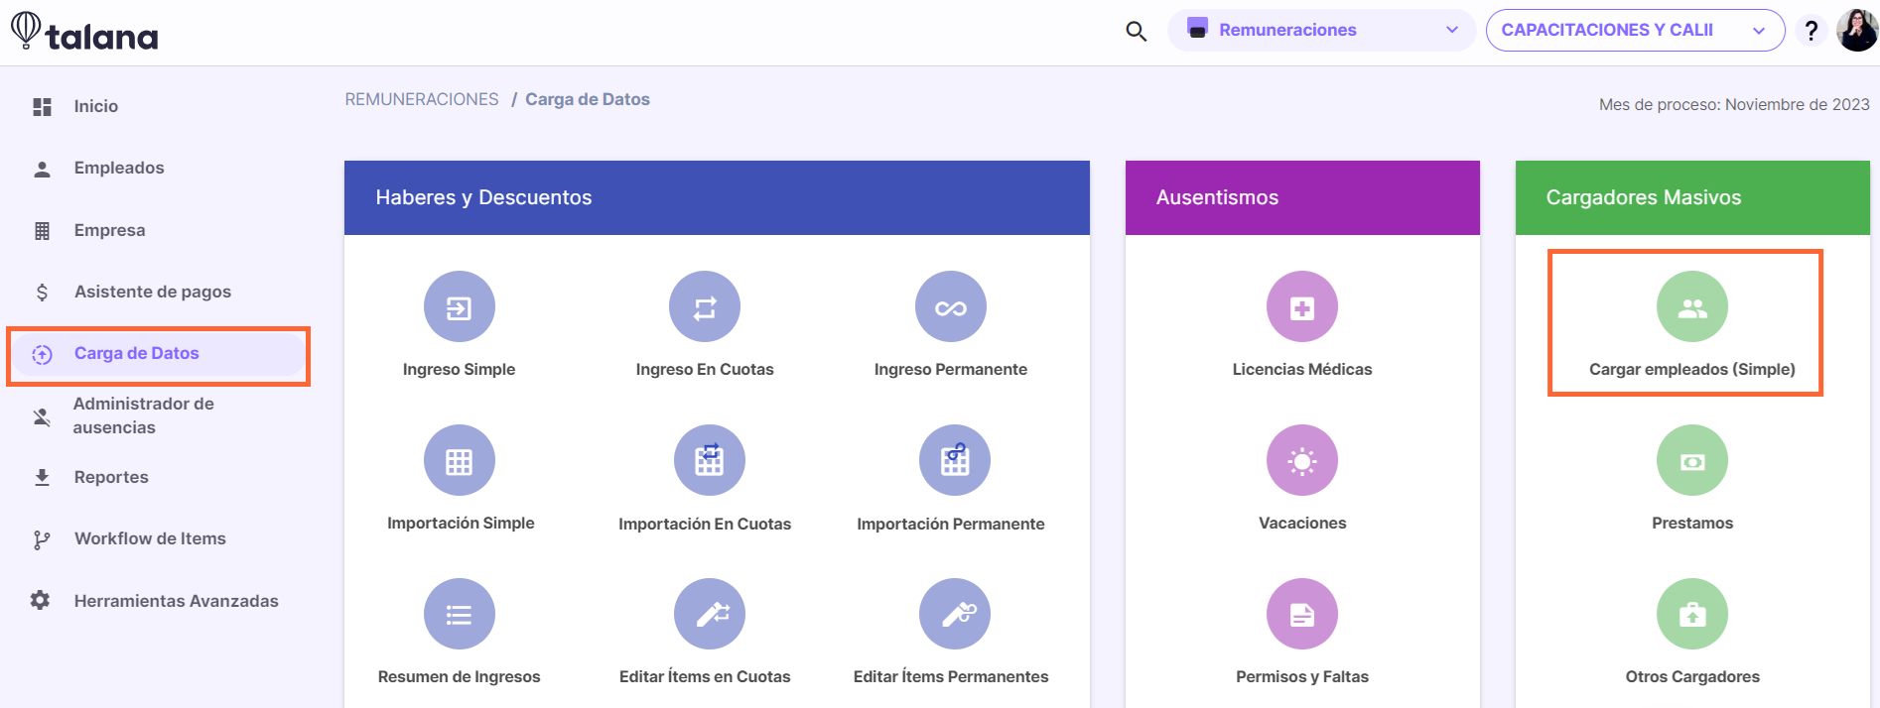Viewport: 1880px width, 708px height.
Task: Expand the Remuneraciones module dropdown
Action: [1321, 30]
